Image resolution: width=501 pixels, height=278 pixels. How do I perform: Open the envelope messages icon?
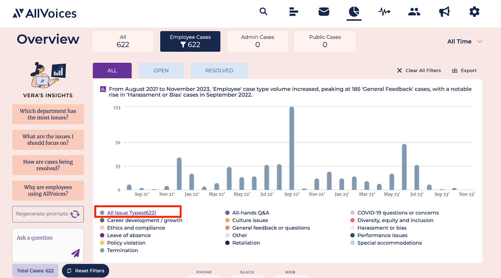(324, 12)
